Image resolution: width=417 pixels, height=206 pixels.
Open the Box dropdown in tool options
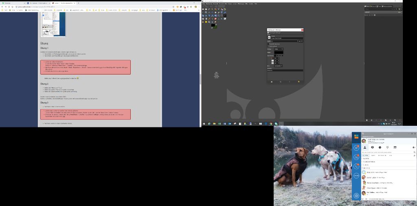[x=279, y=66]
